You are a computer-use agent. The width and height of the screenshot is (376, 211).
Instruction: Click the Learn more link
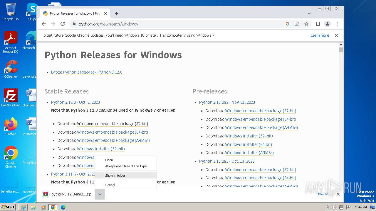click(x=320, y=35)
